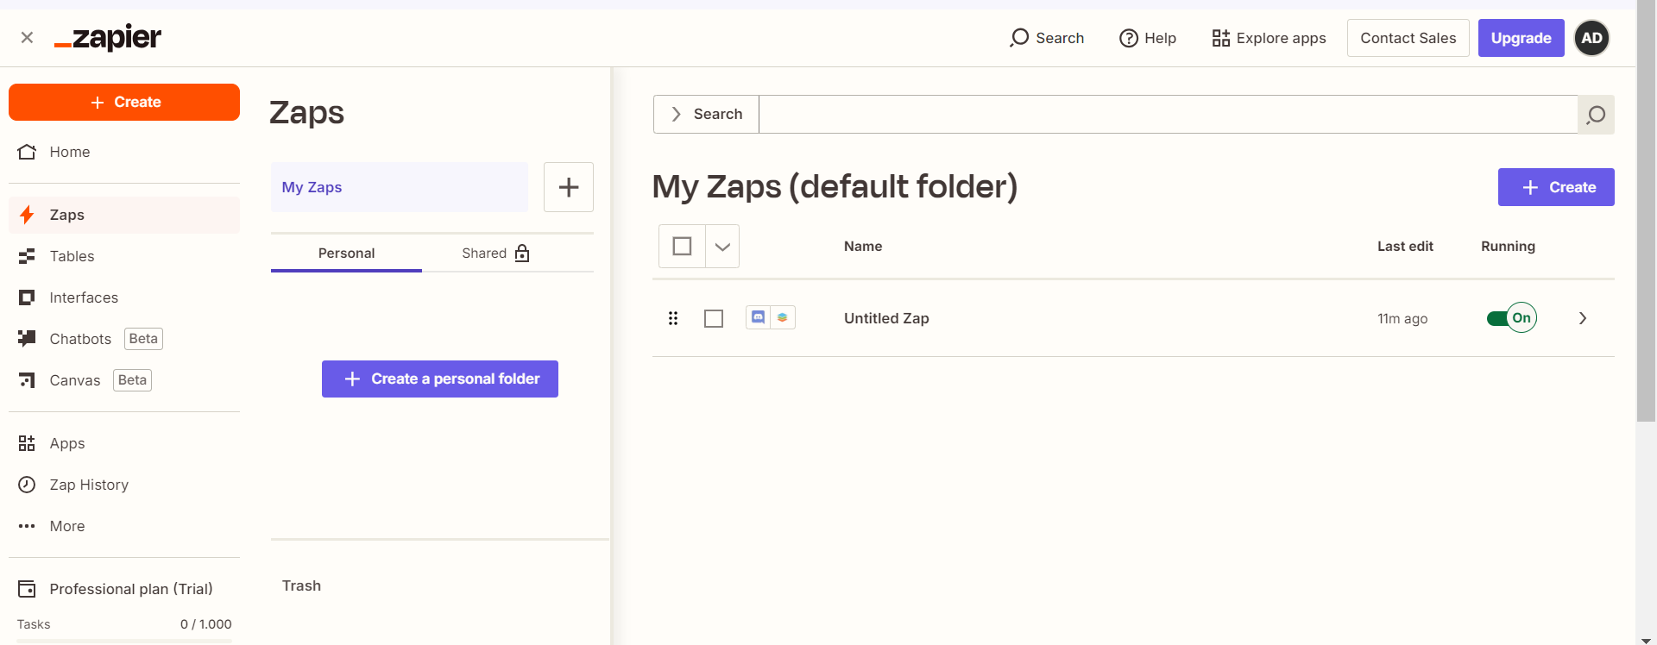Click the Zap History clock icon

pos(28,485)
